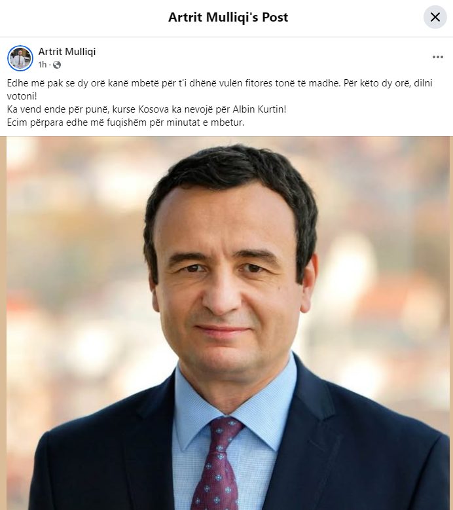The width and height of the screenshot is (453, 510).
Task: Click the navy suit jacket shoulder
Action: point(374,433)
